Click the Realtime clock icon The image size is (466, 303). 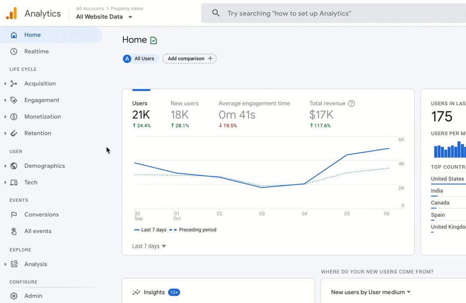tap(14, 52)
